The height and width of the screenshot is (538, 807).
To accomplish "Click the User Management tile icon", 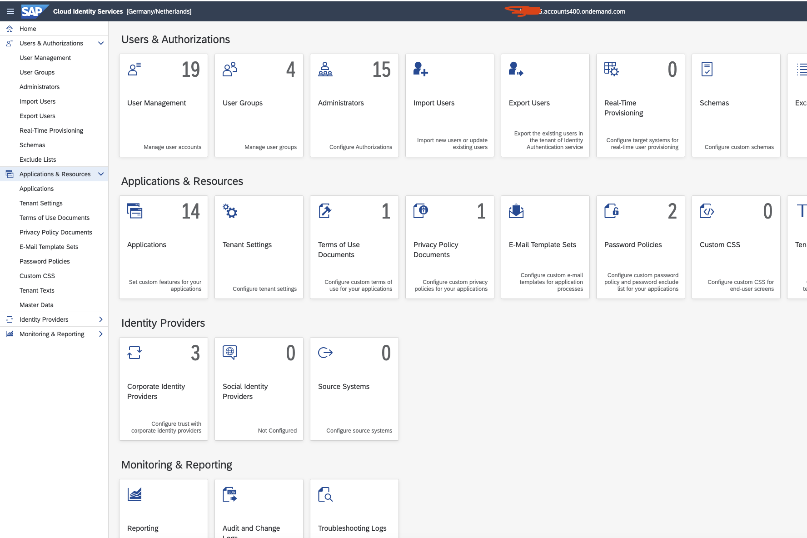I will click(134, 69).
